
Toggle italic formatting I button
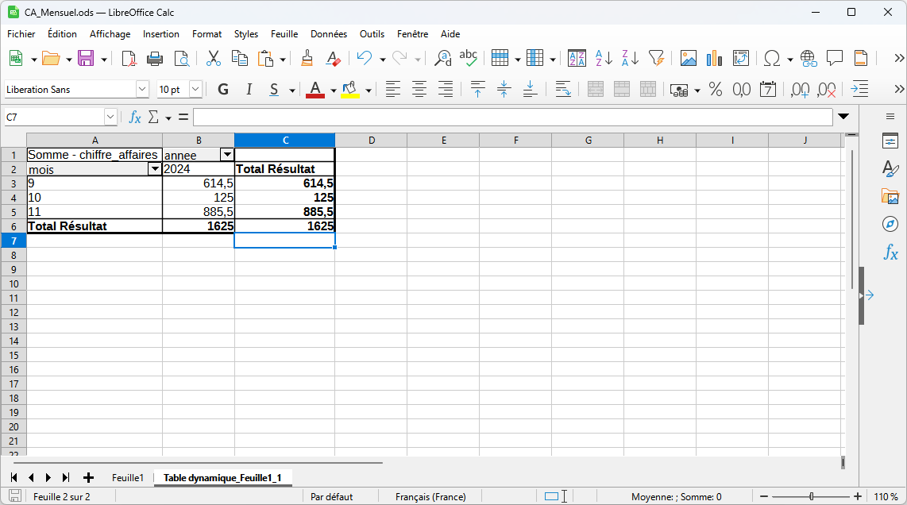click(x=249, y=90)
